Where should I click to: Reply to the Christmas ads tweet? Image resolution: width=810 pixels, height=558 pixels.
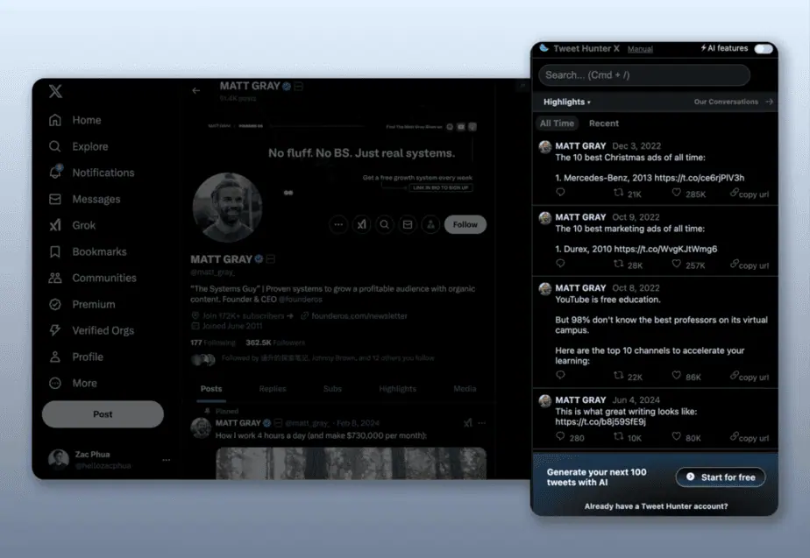click(x=560, y=192)
